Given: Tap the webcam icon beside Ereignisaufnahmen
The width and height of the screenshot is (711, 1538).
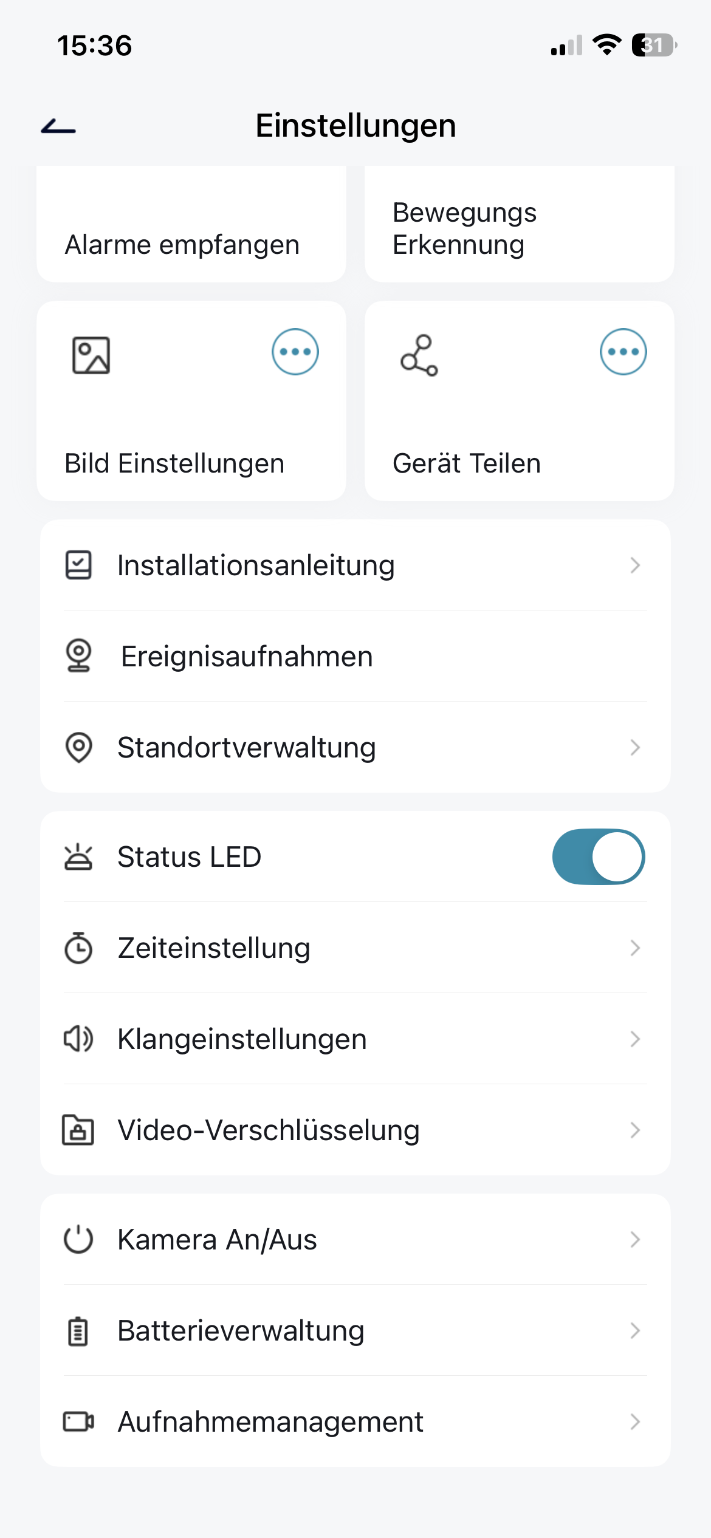Looking at the screenshot, I should tap(78, 656).
